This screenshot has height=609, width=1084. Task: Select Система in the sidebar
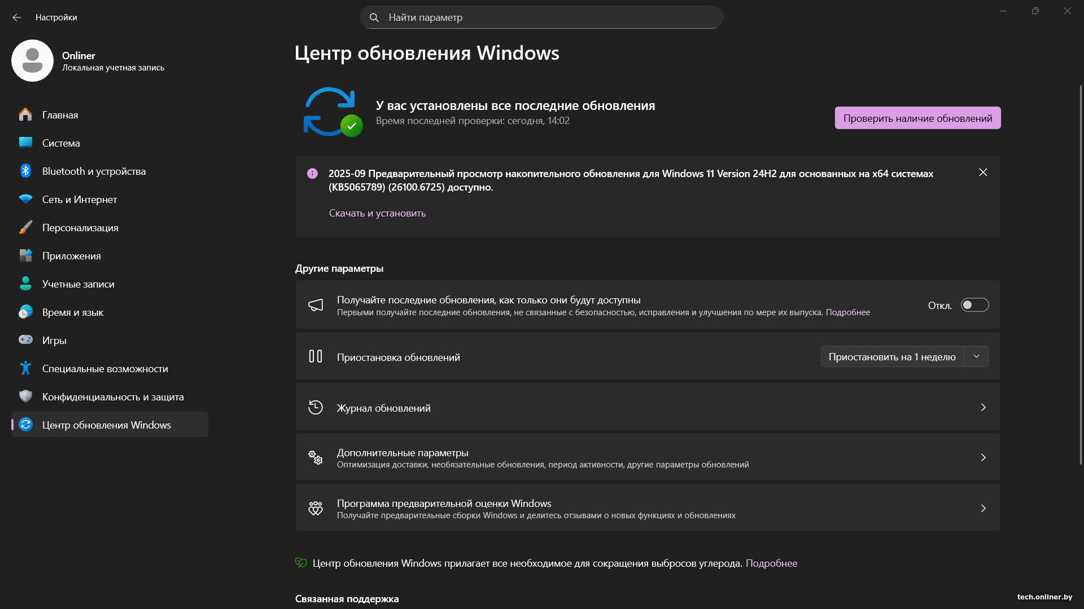(x=61, y=143)
